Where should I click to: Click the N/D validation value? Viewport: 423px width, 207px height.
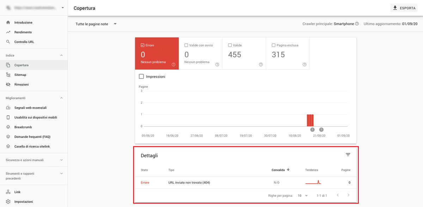click(277, 182)
